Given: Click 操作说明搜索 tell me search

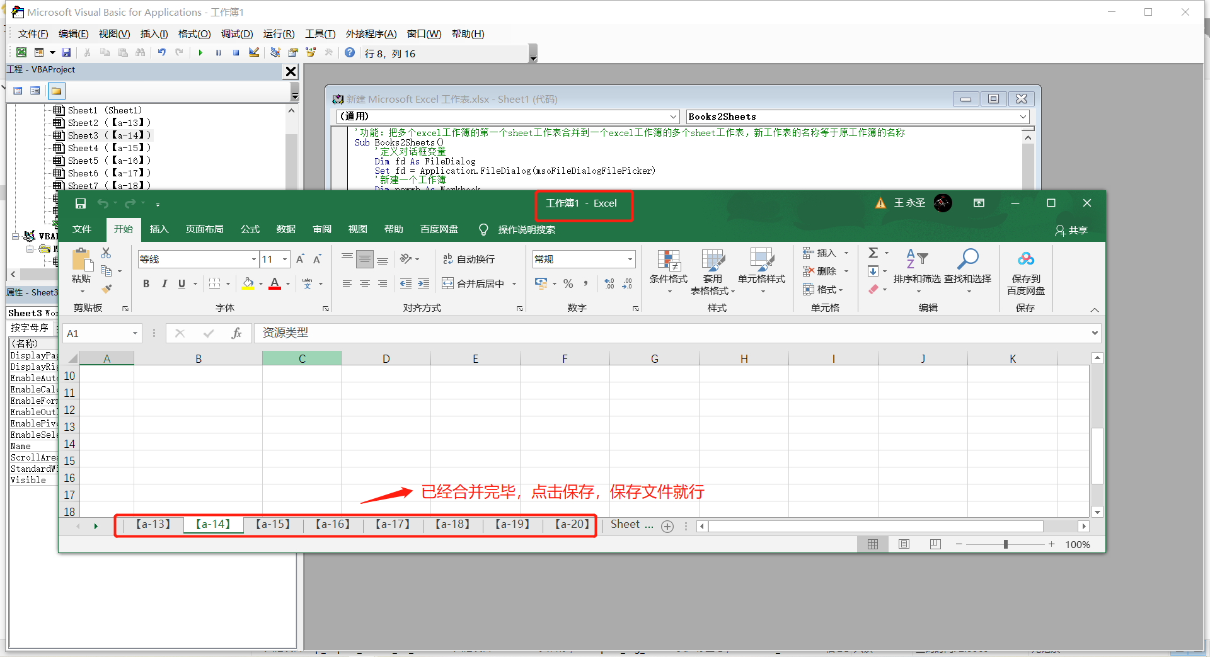Looking at the screenshot, I should tap(526, 229).
